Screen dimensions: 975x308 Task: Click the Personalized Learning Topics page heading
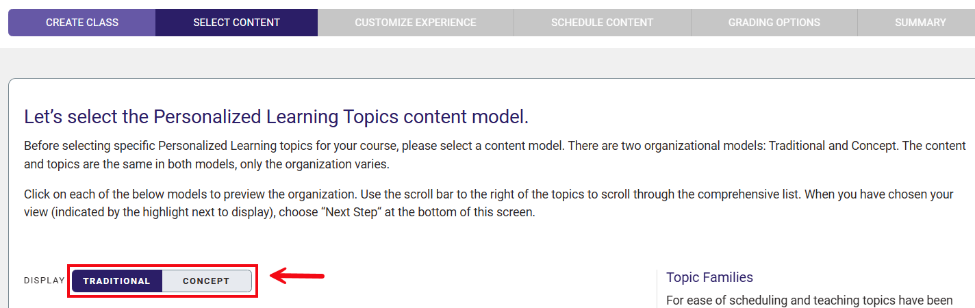coord(276,117)
